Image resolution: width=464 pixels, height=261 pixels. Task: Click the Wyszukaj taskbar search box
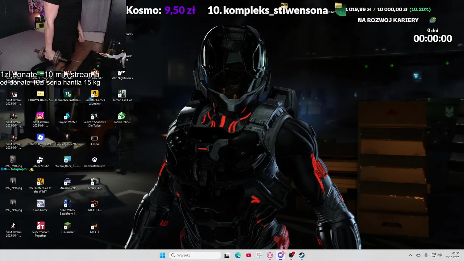tap(195, 255)
